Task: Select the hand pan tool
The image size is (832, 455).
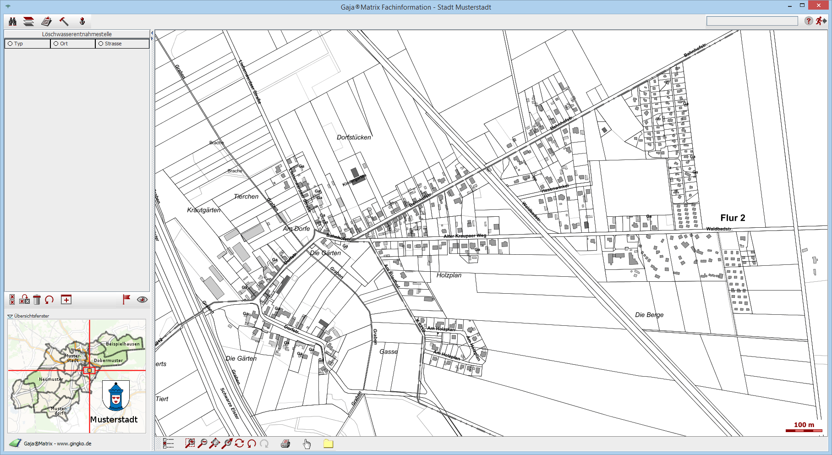Action: pyautogui.click(x=307, y=443)
